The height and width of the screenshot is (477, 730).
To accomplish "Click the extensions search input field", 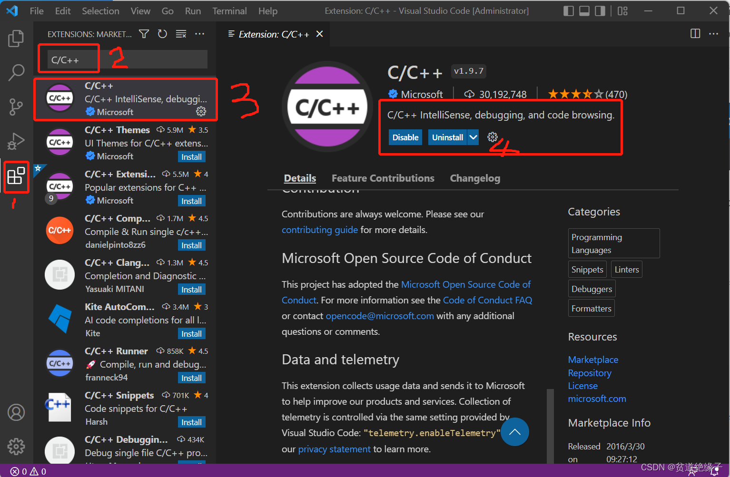I will 127,60.
